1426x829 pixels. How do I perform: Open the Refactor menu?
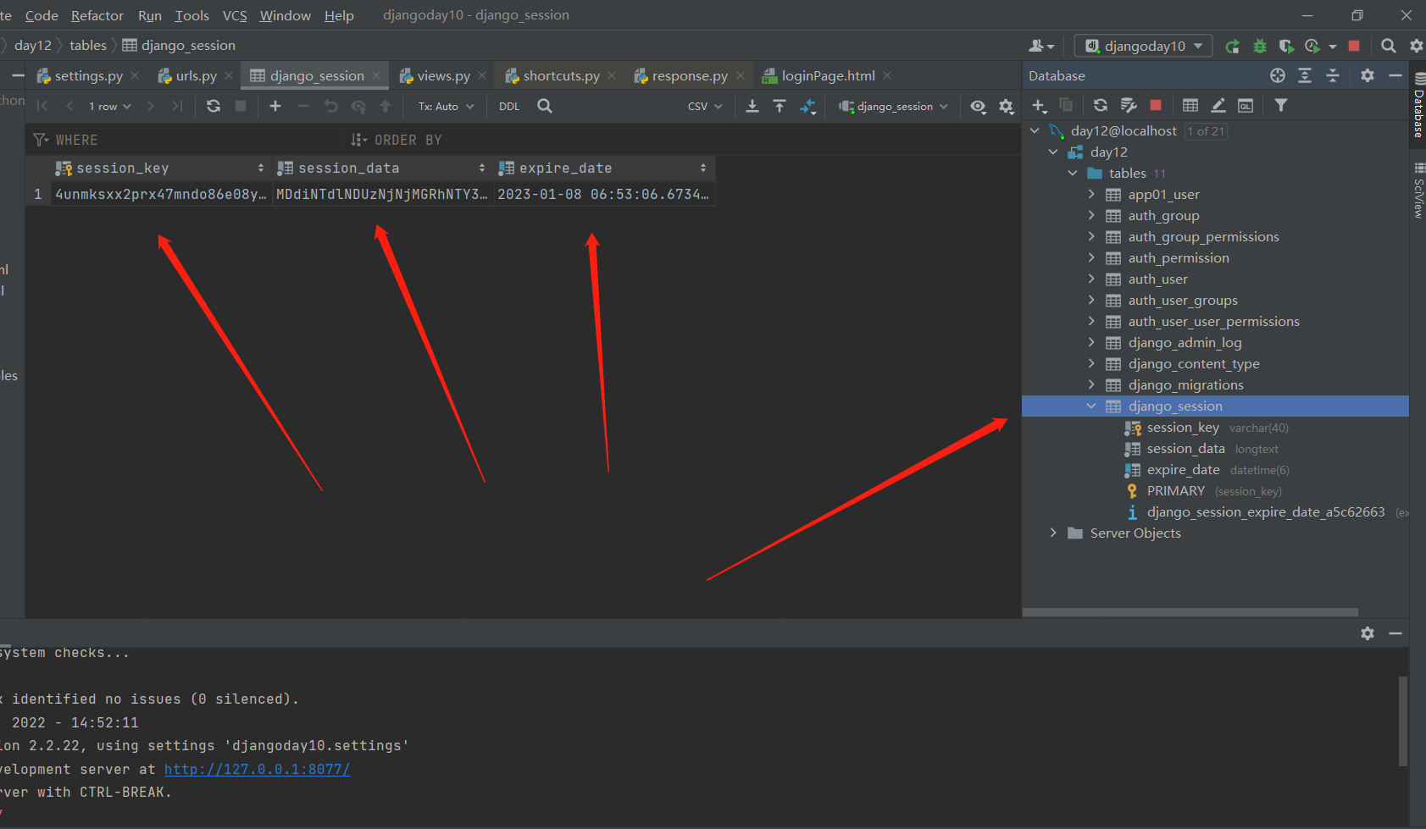97,15
